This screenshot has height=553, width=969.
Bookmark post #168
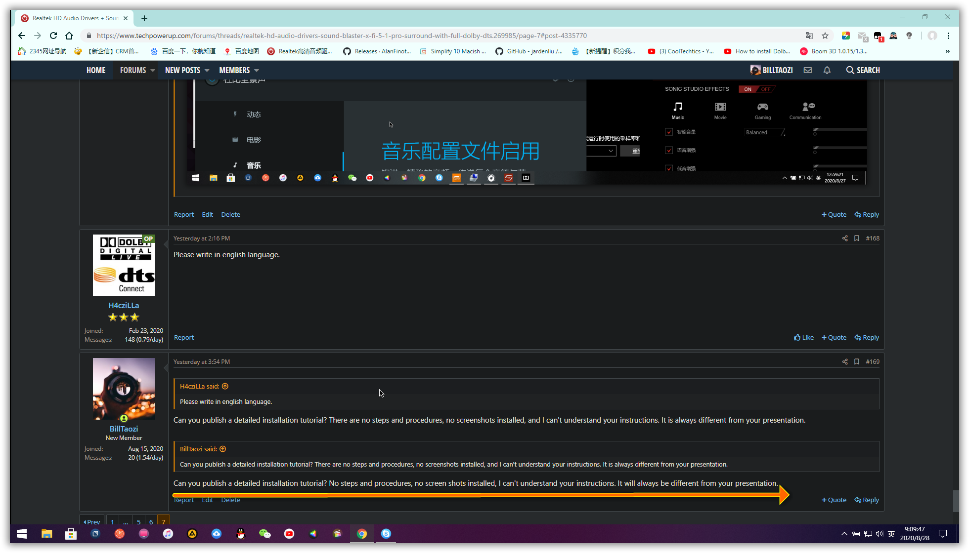click(857, 238)
